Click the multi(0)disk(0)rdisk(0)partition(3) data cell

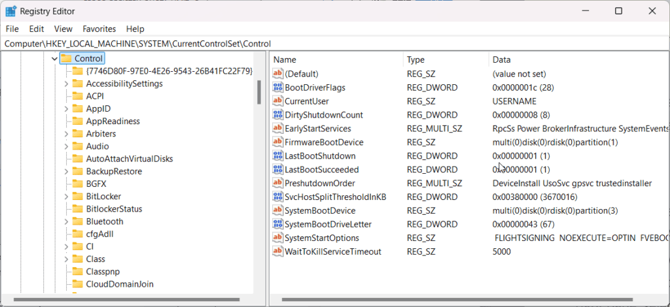coord(555,210)
